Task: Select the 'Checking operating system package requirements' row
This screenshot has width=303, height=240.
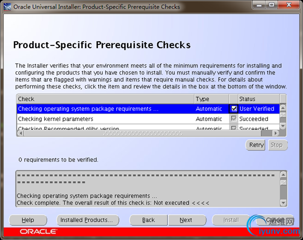Action: (x=148, y=109)
